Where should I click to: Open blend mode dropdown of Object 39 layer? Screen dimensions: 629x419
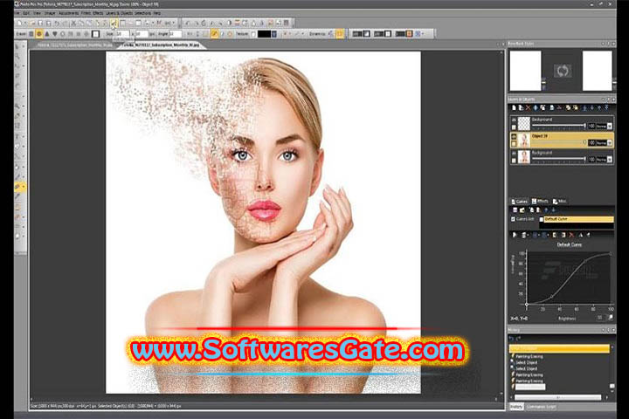point(610,143)
